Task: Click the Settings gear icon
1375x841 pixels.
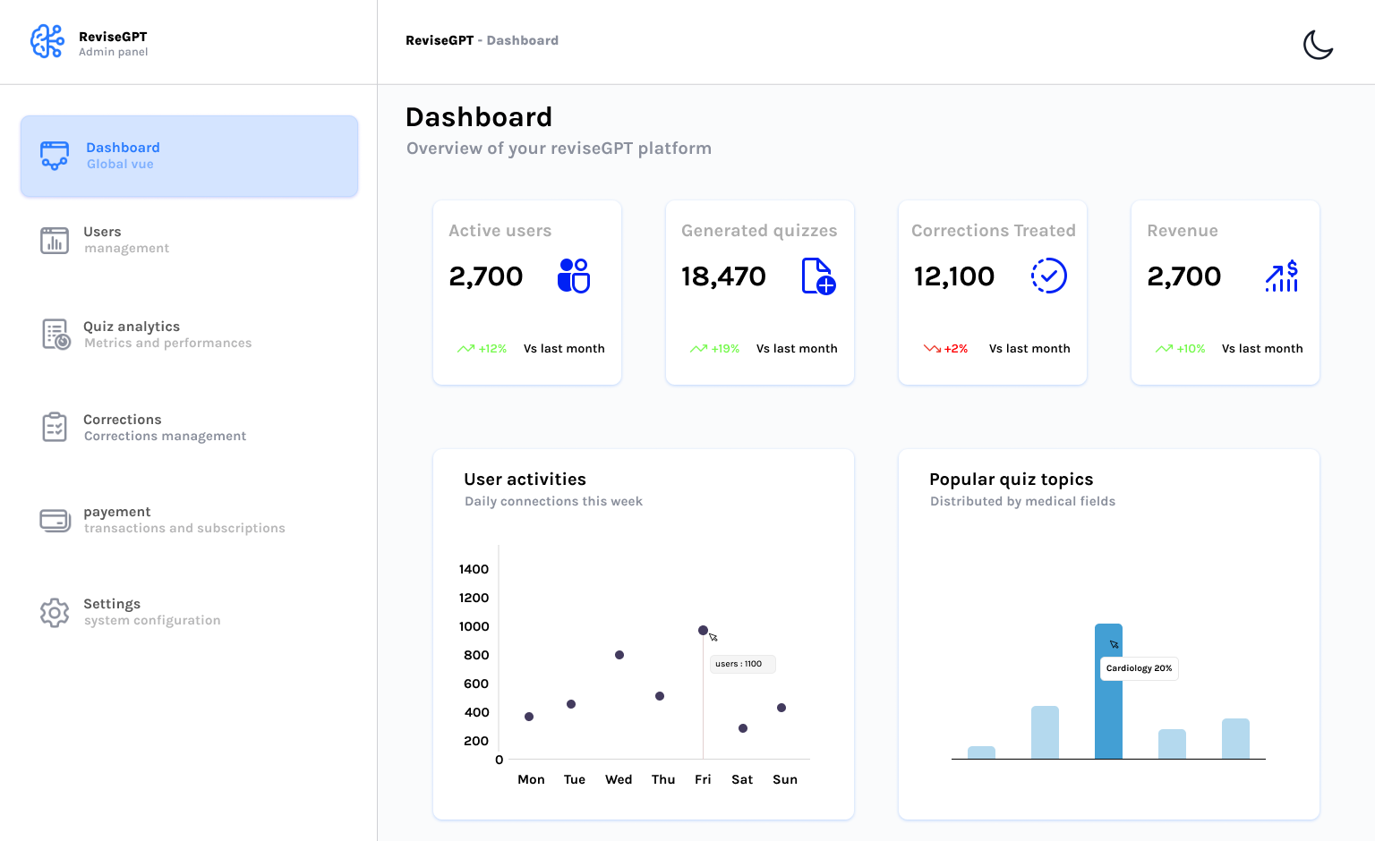Action: 55,613
